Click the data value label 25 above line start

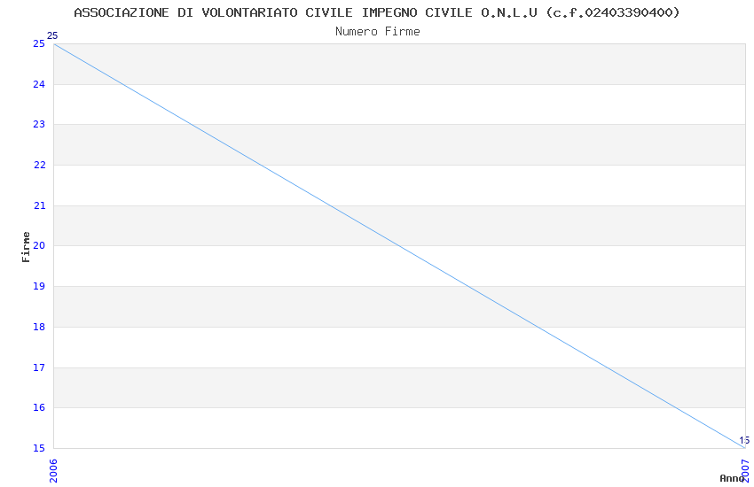tap(51, 36)
